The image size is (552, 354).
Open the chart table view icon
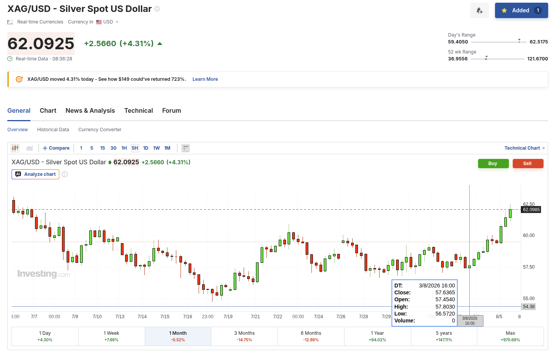pos(186,148)
